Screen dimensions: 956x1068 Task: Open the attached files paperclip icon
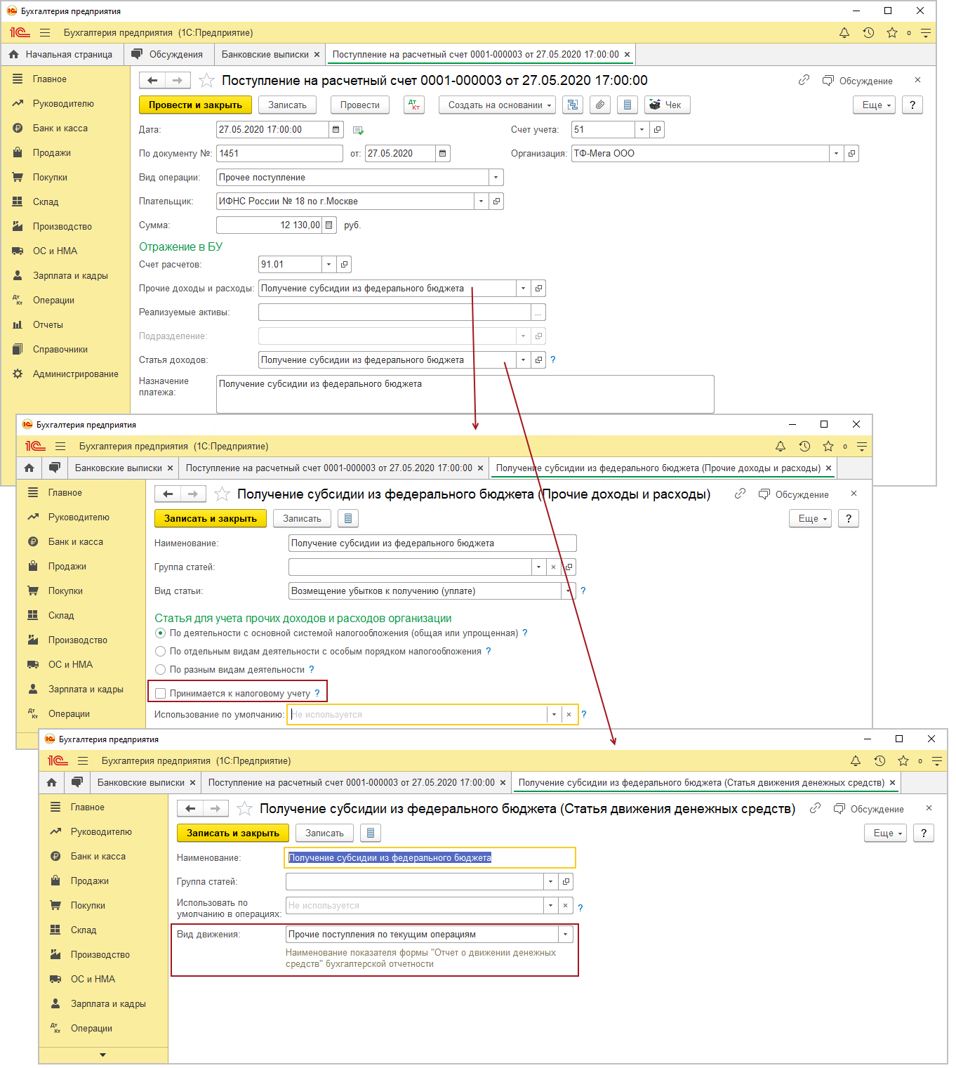tap(599, 105)
